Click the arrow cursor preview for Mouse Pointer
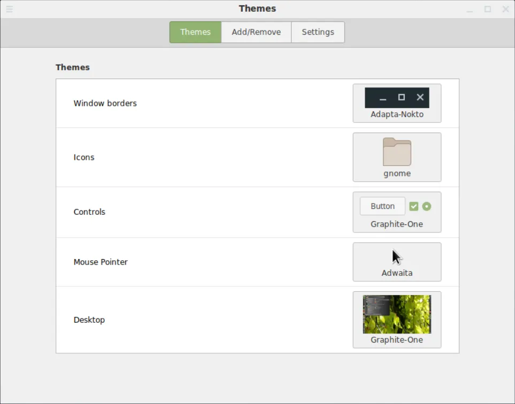Image resolution: width=515 pixels, height=404 pixels. click(396, 257)
